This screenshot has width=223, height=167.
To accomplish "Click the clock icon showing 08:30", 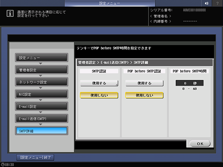I will 3,164.
